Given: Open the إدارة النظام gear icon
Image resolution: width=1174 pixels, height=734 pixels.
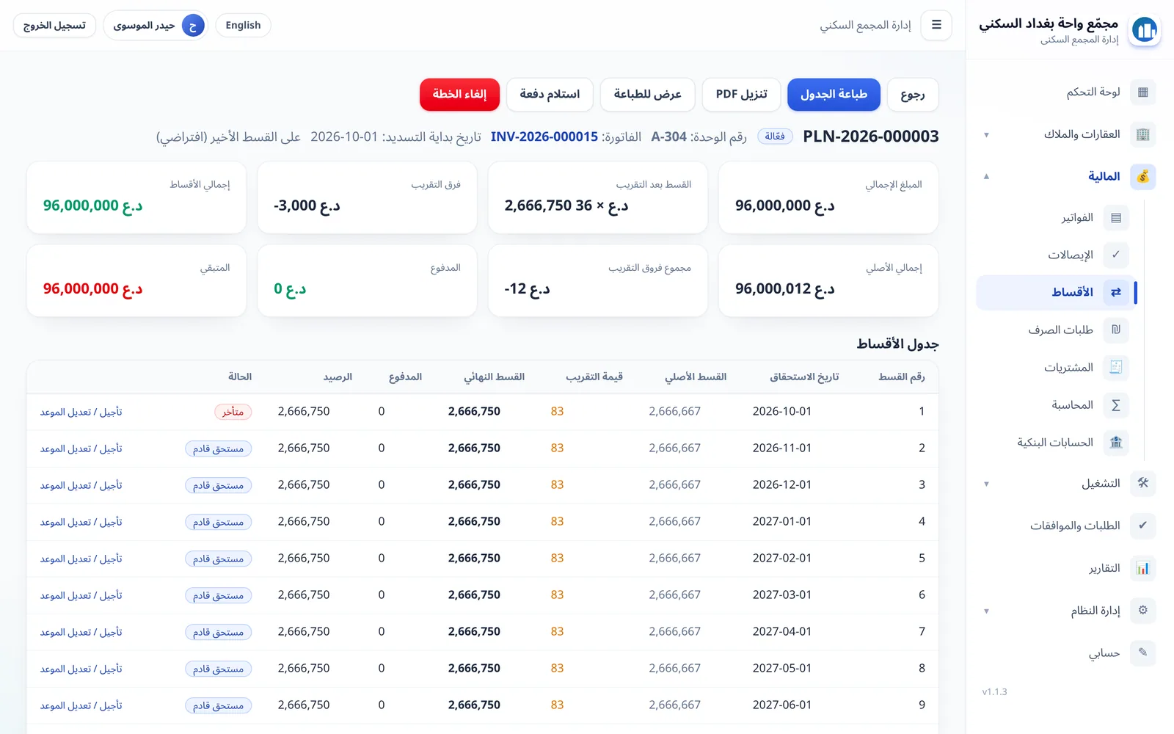Looking at the screenshot, I should coord(1142,611).
